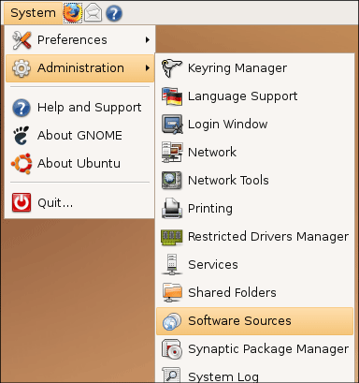Open Shared Folders
The width and height of the screenshot is (359, 383).
pos(254,292)
